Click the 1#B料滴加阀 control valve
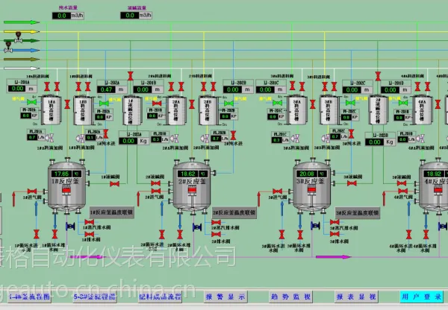Screen dimensions: 448x310 81,139
